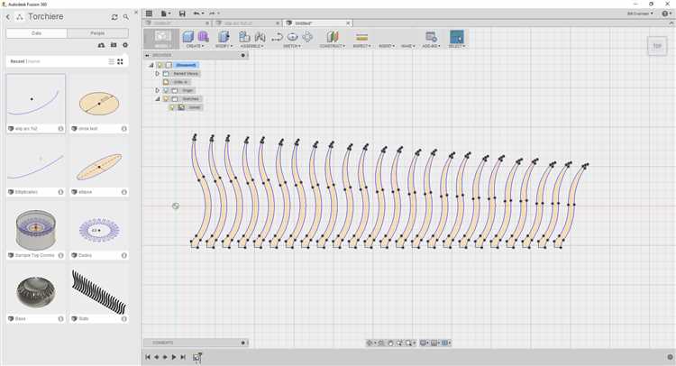Click the purple Create form icon

point(203,37)
